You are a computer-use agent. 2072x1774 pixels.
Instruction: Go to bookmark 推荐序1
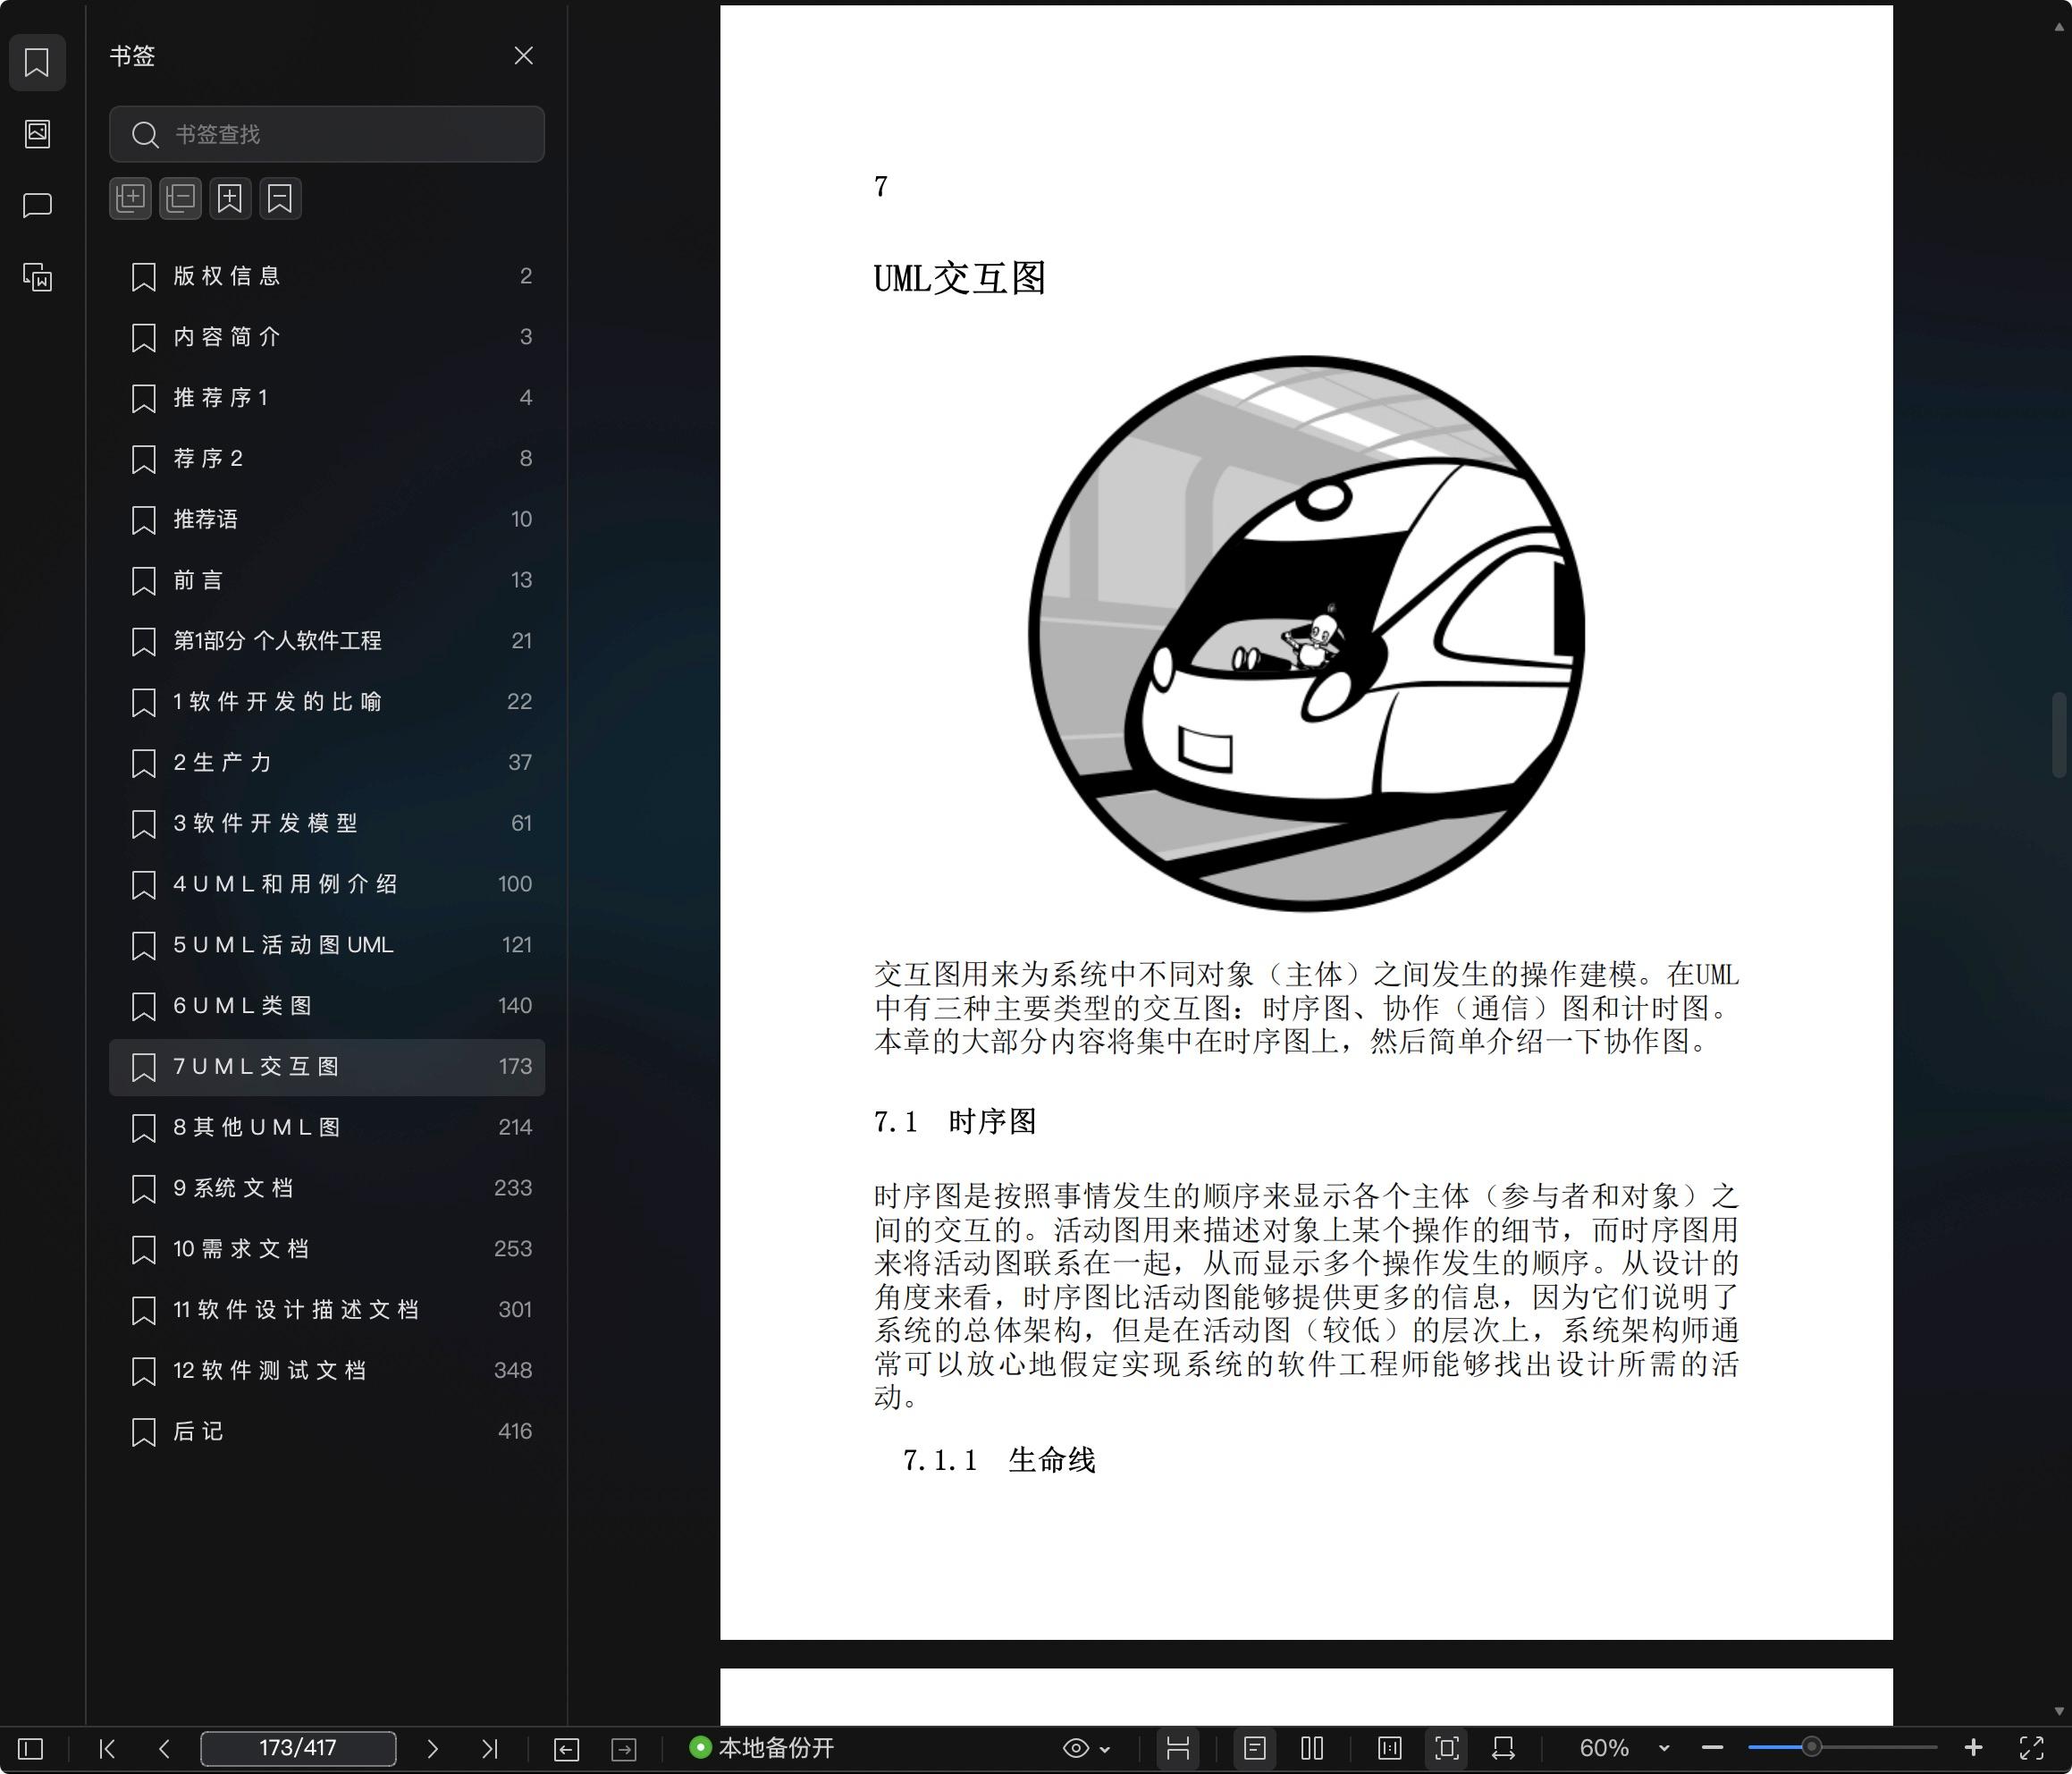327,398
